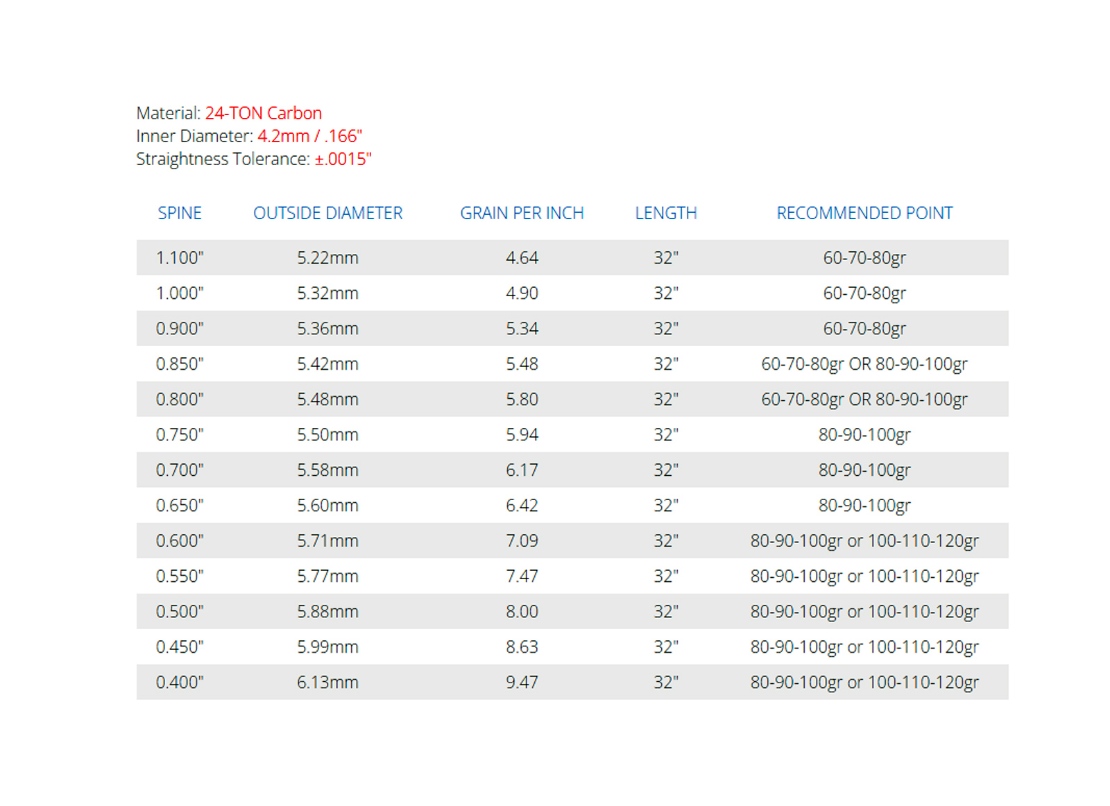Click the GRAIN PER INCH header

point(522,213)
